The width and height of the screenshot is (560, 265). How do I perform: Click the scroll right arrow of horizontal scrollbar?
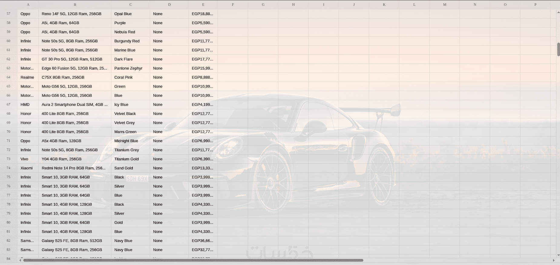click(x=554, y=260)
